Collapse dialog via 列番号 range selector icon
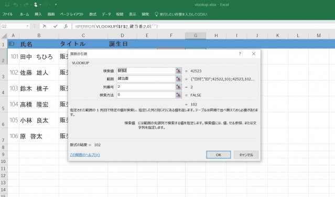 (178, 87)
